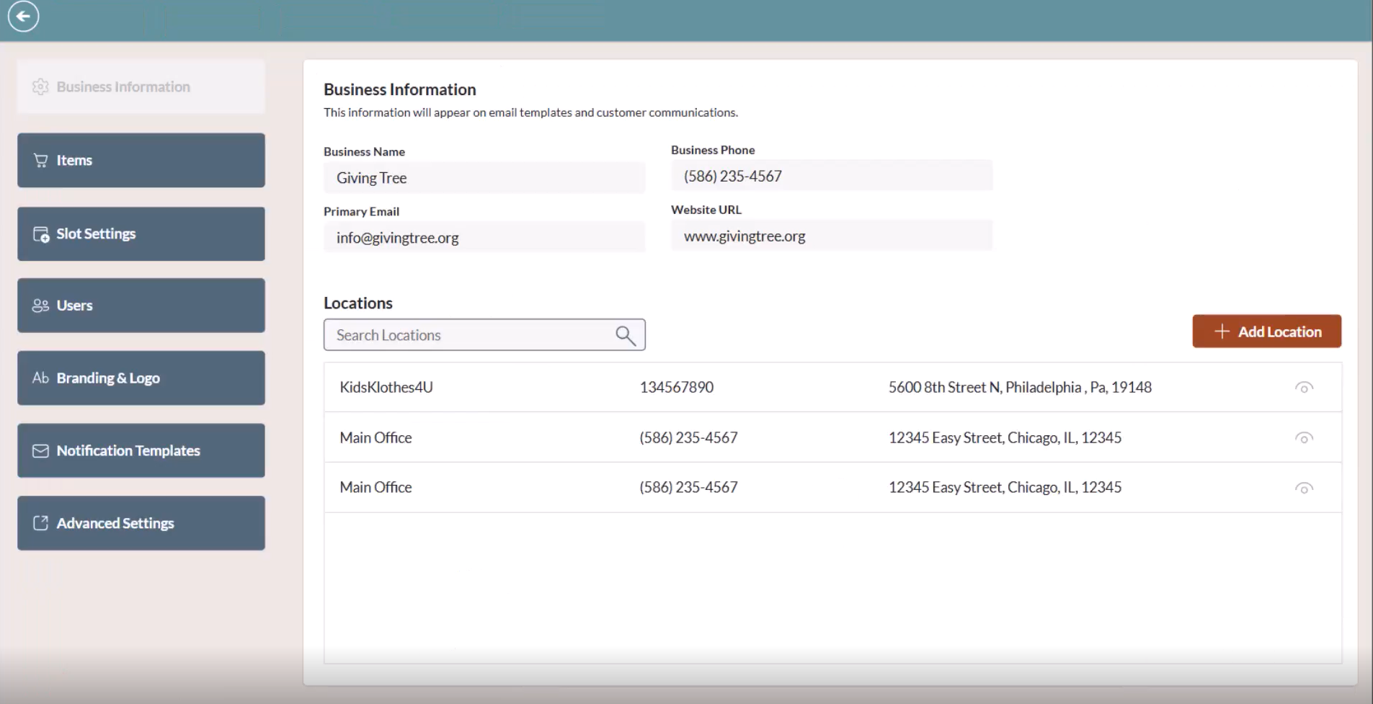Click the Business Phone field
This screenshot has width=1373, height=704.
tap(832, 176)
